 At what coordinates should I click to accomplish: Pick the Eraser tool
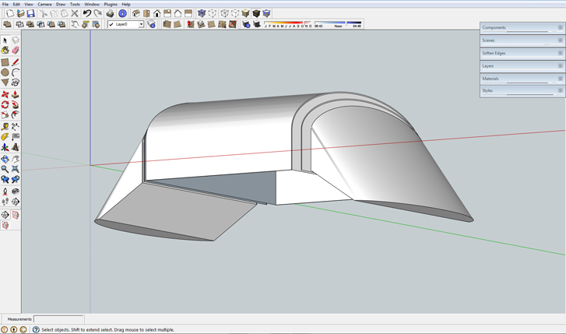click(16, 51)
